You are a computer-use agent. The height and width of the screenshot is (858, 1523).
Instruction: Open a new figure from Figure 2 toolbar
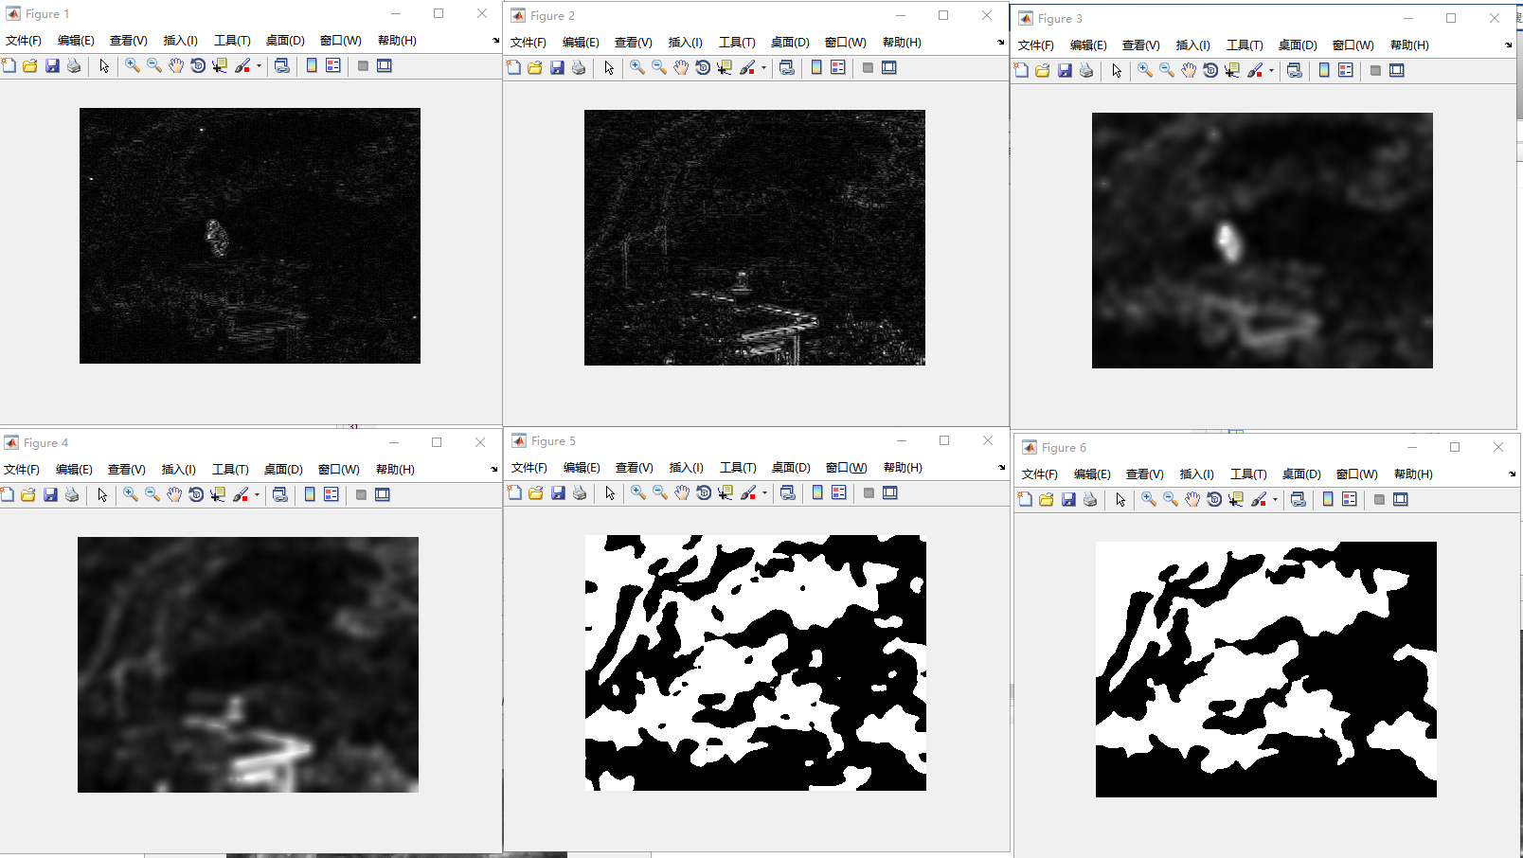point(512,67)
